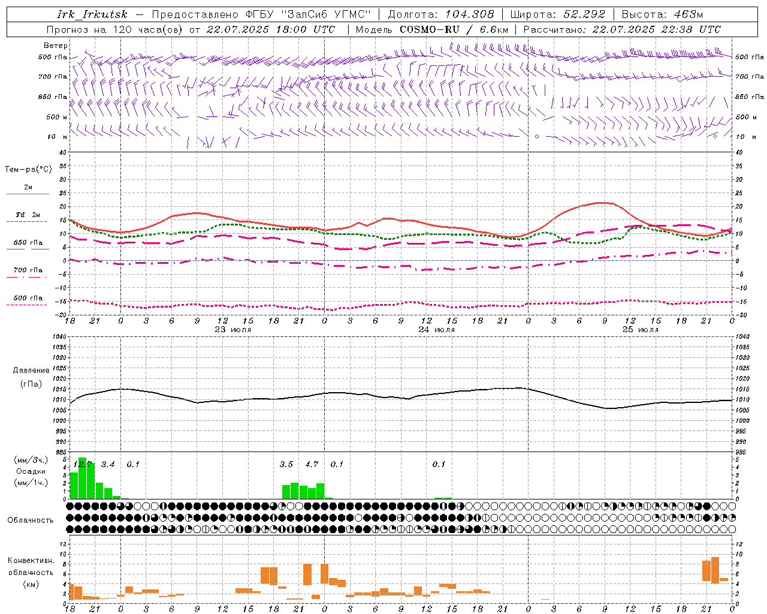Click the -20 label on right temperature axis
Image resolution: width=767 pixels, height=614 pixels.
click(x=741, y=315)
